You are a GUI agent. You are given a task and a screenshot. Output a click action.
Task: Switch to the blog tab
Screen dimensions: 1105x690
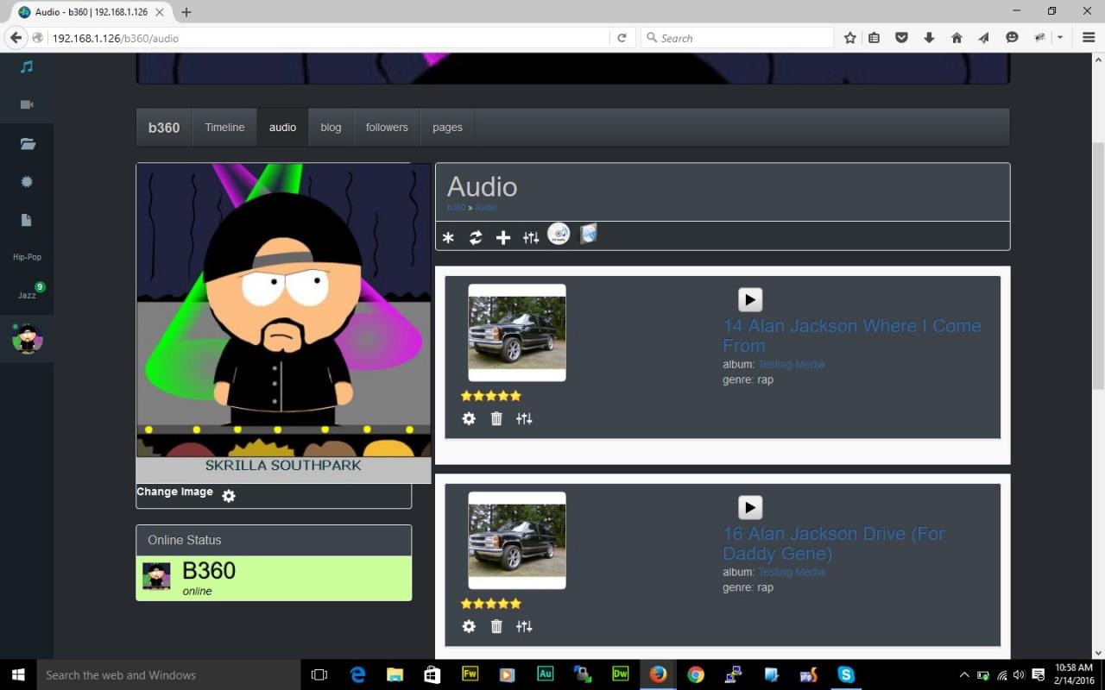331,128
